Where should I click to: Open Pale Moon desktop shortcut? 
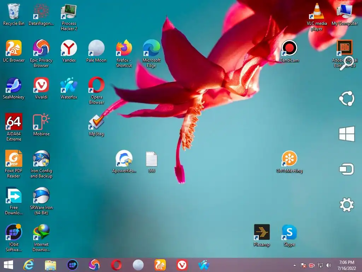point(96,51)
